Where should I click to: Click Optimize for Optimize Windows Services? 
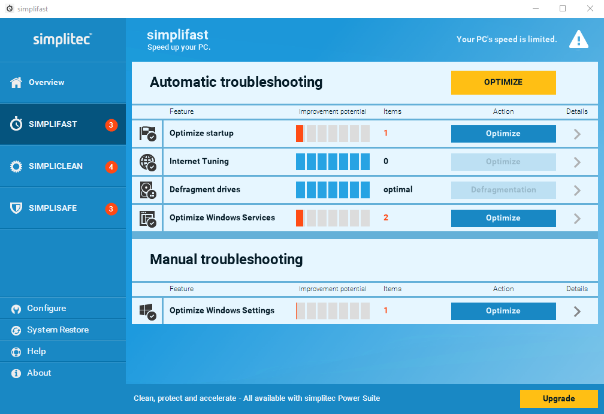[x=503, y=218]
